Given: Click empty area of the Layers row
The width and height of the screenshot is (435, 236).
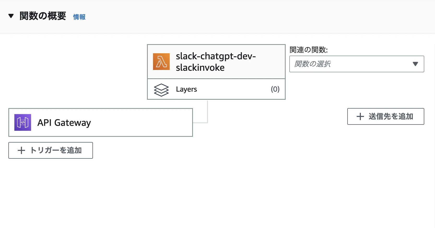Looking at the screenshot, I should coord(234,89).
